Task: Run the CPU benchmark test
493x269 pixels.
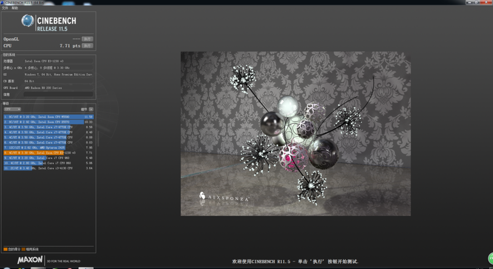Action: [x=87, y=45]
